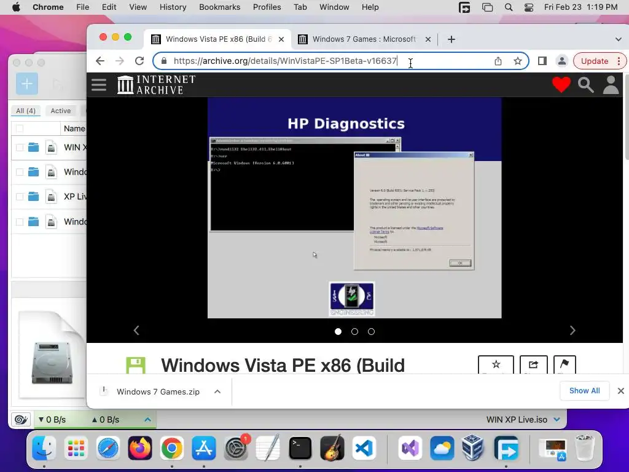Sort by Name column header
The image size is (629, 472).
[74, 128]
